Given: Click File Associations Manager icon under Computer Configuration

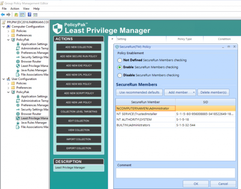Looking at the screenshot, I should coord(18,75).
